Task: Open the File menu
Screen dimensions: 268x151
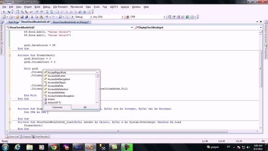Action: coord(4,7)
